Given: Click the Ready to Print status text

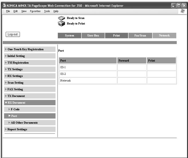Looking at the screenshot, I should point(76,24).
